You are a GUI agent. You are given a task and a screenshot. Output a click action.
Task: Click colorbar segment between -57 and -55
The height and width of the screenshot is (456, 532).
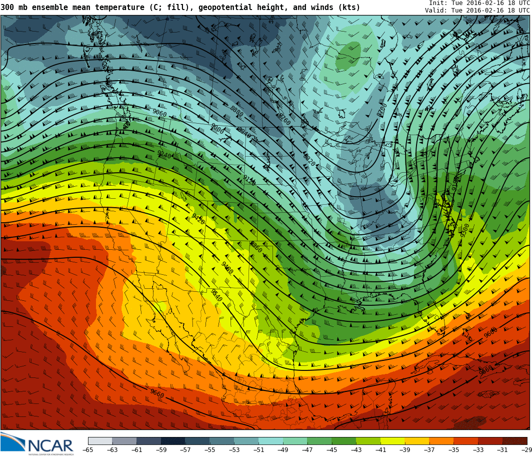197,440
